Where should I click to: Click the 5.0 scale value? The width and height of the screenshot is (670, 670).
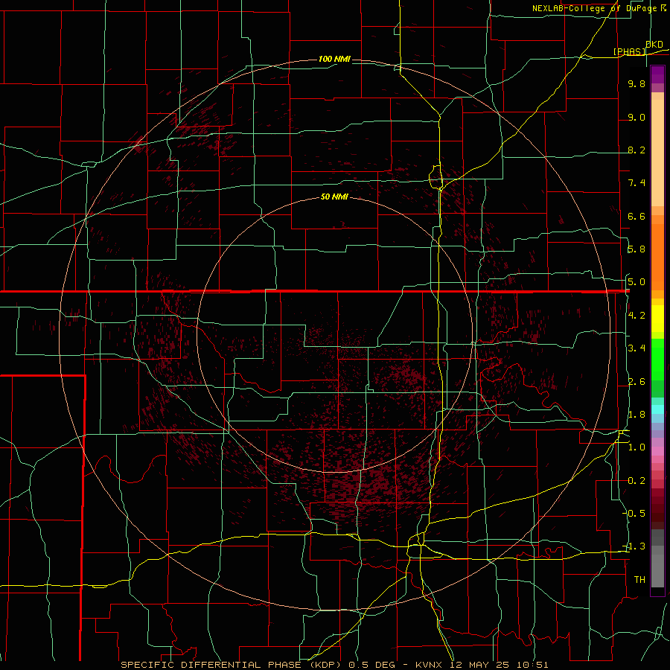(636, 282)
